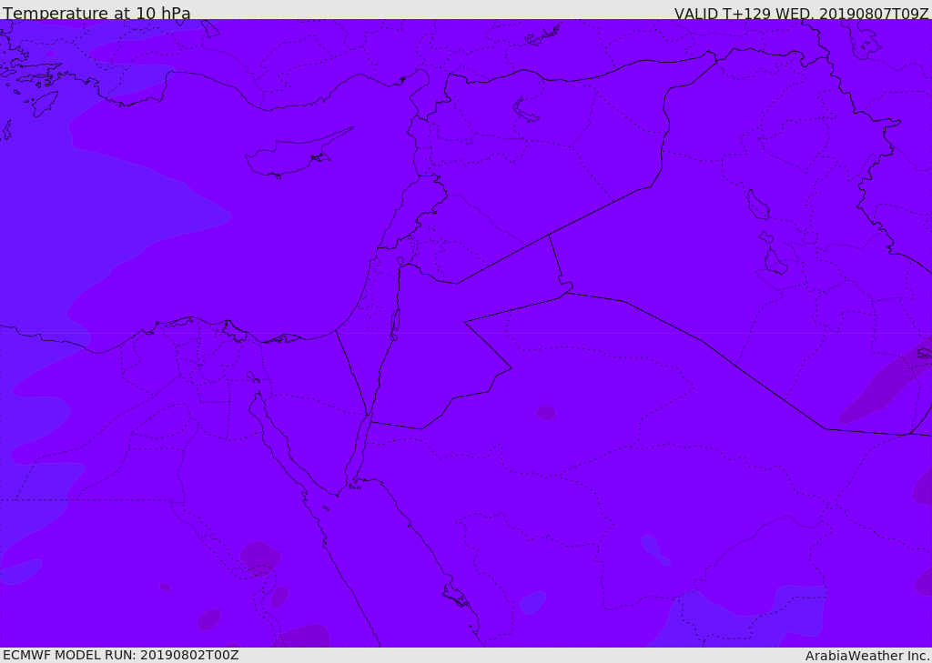
Task: Select 'ECMWF MODEL RUN: 20190802T00Z' footer text
Action: click(x=121, y=655)
